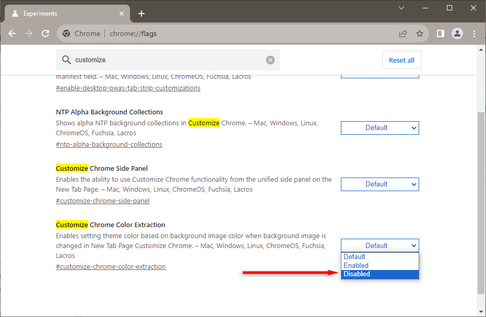This screenshot has height=317, width=486.
Task: Toggle the browser side panel icon
Action: 441,33
